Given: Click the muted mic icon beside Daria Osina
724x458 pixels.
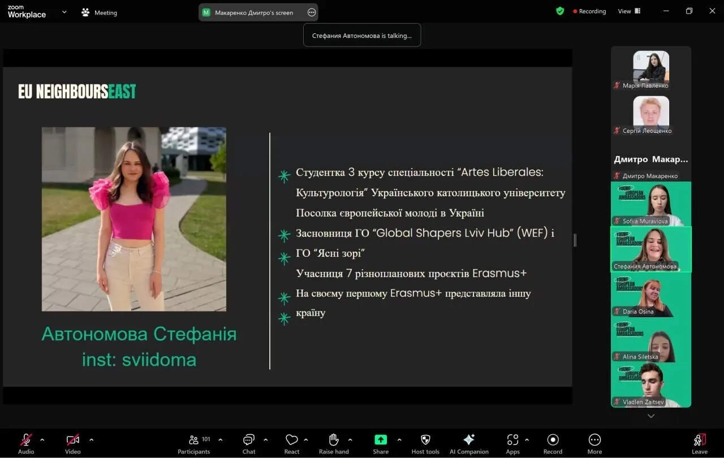Looking at the screenshot, I should click(x=617, y=312).
